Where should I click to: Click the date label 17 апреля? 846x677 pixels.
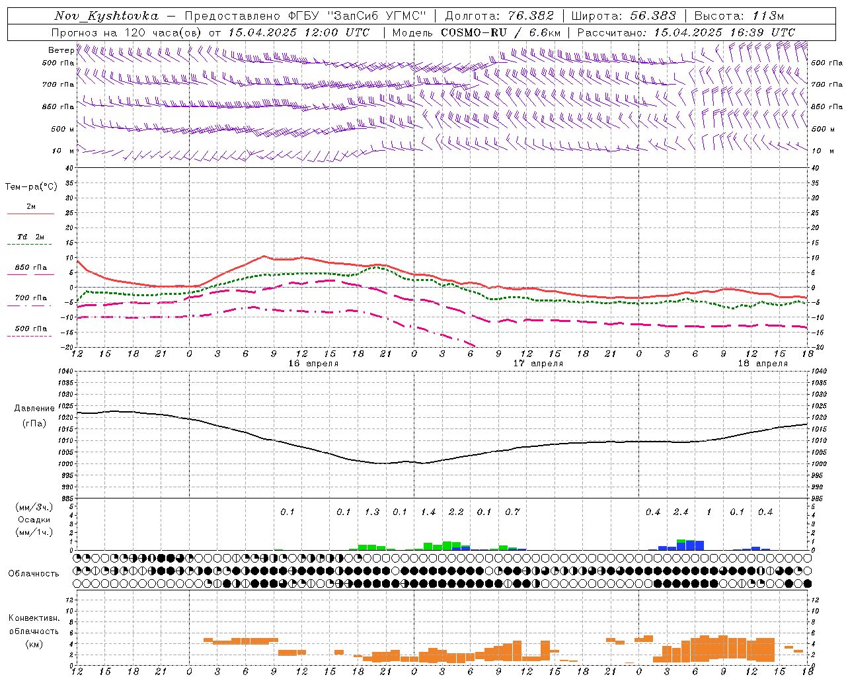click(x=538, y=364)
